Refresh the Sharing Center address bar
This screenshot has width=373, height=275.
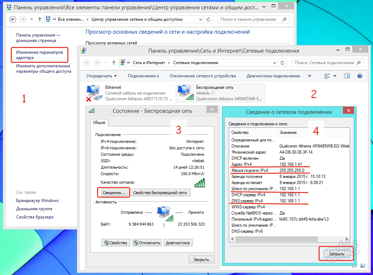point(208,19)
